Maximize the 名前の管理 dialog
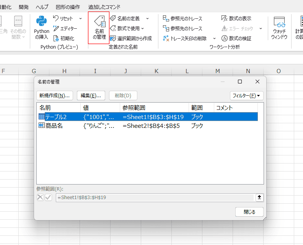 pyautogui.click(x=240, y=82)
